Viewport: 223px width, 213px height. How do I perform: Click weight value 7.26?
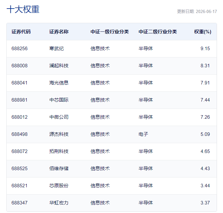pyautogui.click(x=205, y=117)
